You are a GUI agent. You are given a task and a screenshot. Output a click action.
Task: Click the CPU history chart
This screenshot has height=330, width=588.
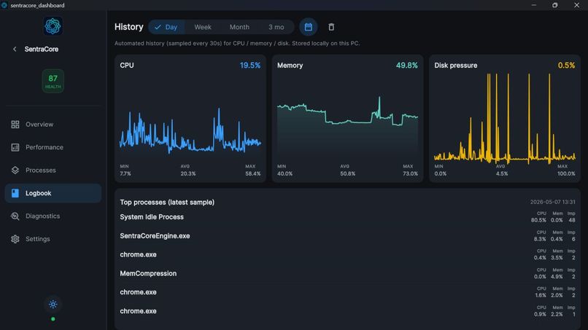[190, 118]
